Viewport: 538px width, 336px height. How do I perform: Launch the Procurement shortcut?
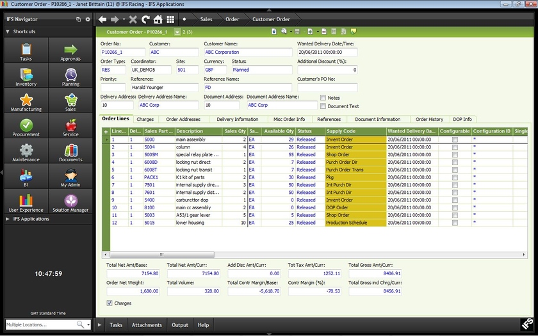(26, 125)
